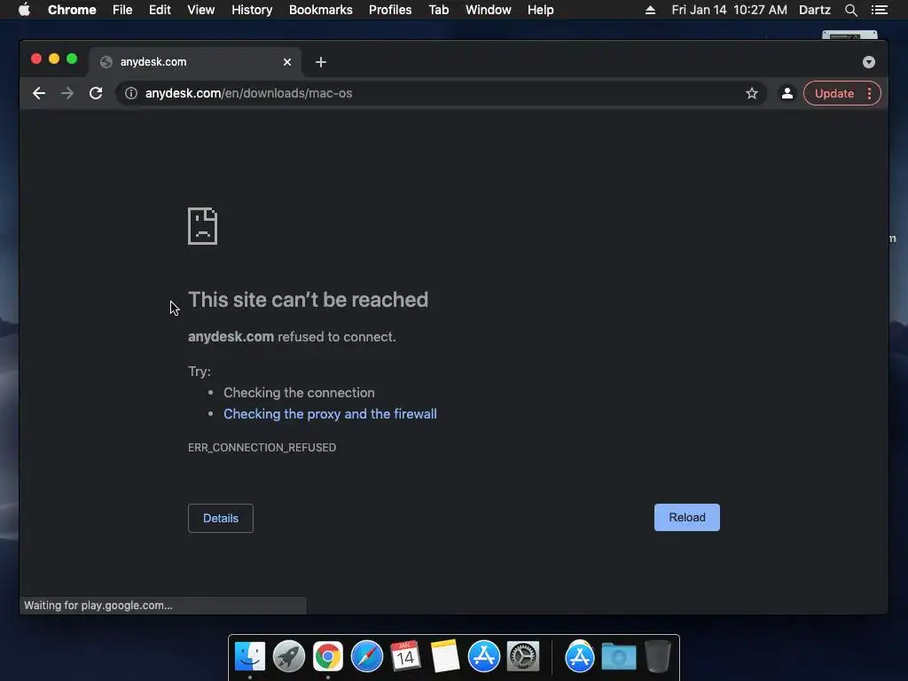The height and width of the screenshot is (681, 908).
Task: Click the date and time in menu bar
Action: click(x=729, y=10)
